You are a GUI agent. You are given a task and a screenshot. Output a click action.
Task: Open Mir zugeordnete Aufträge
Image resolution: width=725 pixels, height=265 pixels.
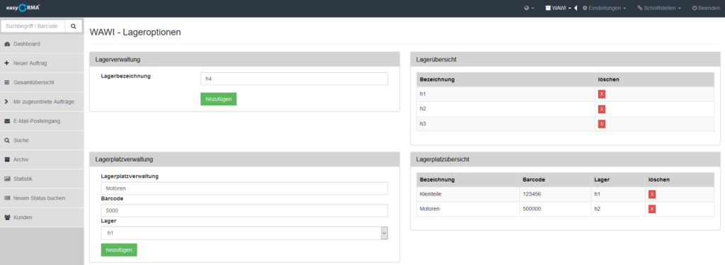tap(42, 102)
